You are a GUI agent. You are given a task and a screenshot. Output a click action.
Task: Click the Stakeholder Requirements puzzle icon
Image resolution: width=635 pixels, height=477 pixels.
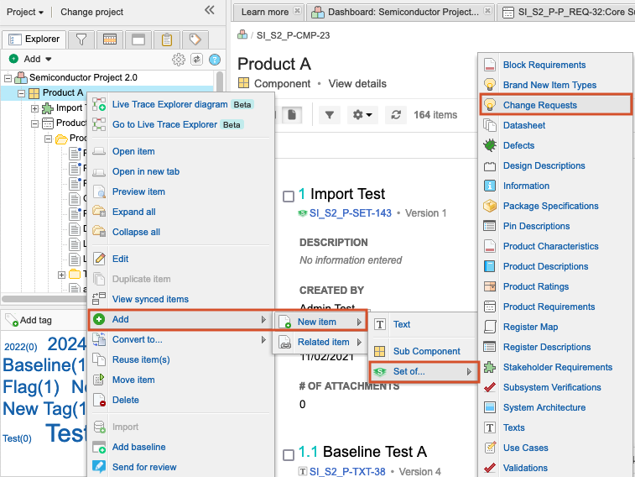point(490,367)
